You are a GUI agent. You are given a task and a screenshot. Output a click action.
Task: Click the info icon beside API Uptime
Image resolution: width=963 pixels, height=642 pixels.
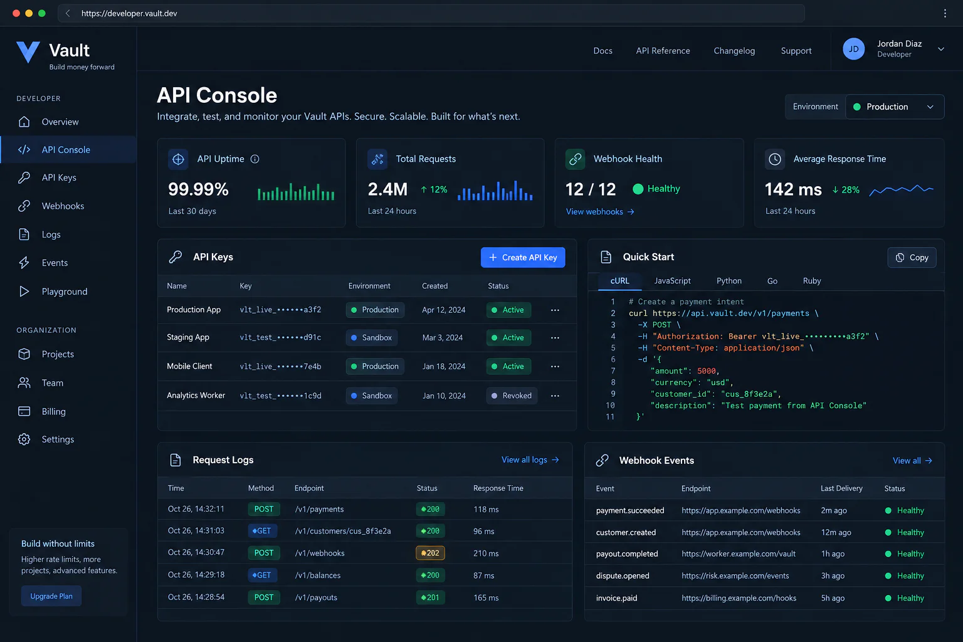coord(255,159)
